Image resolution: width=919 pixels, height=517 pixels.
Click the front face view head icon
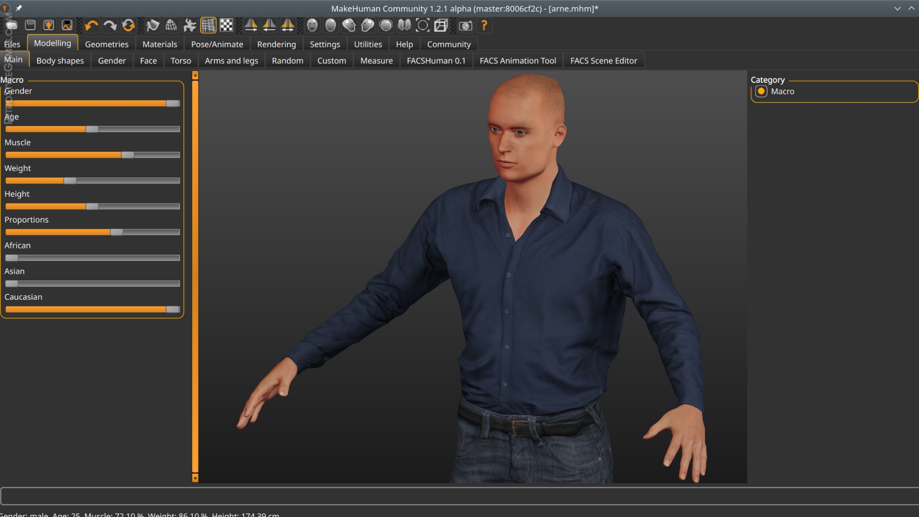pos(312,25)
